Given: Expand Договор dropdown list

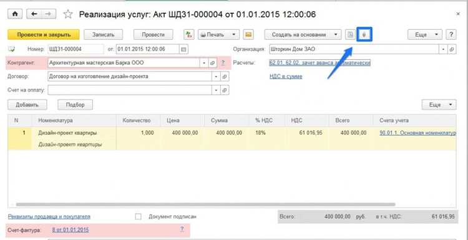Looking at the screenshot, I should pos(217,77).
